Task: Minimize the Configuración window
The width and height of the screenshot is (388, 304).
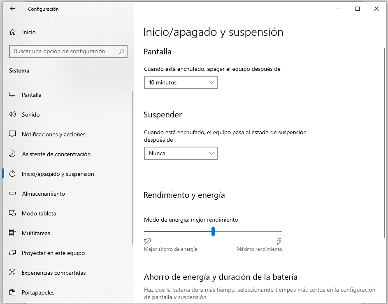Action: coord(339,9)
